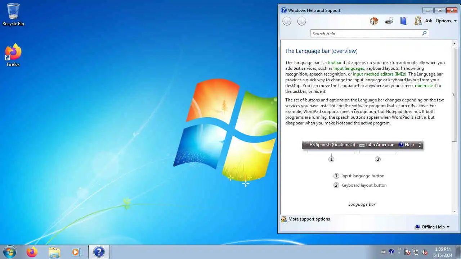
Task: Open the toolbar glossary link
Action: click(x=334, y=63)
